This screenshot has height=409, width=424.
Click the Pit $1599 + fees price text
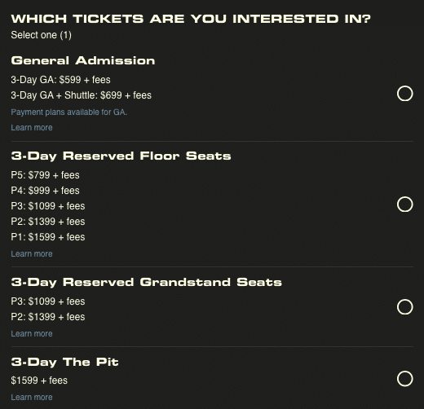39,380
